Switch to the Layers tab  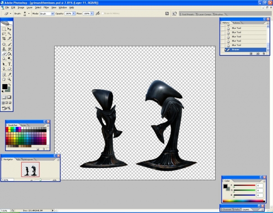(246, 209)
